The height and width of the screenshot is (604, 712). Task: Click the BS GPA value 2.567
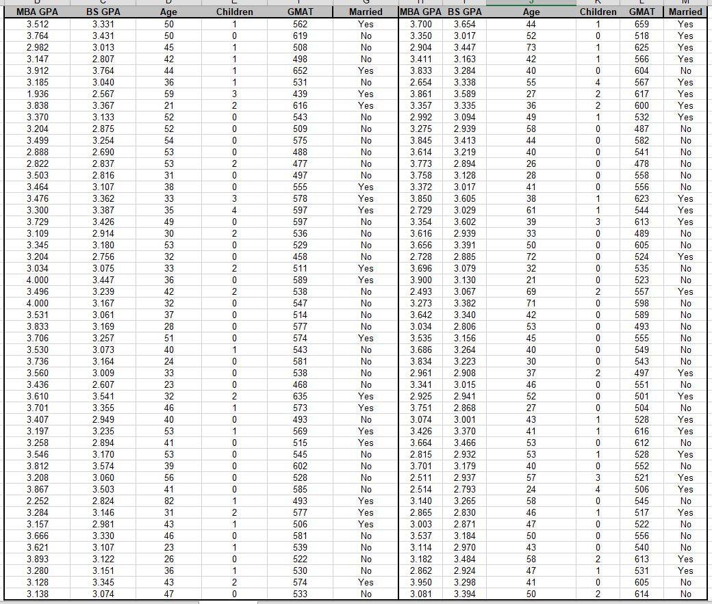(x=103, y=94)
